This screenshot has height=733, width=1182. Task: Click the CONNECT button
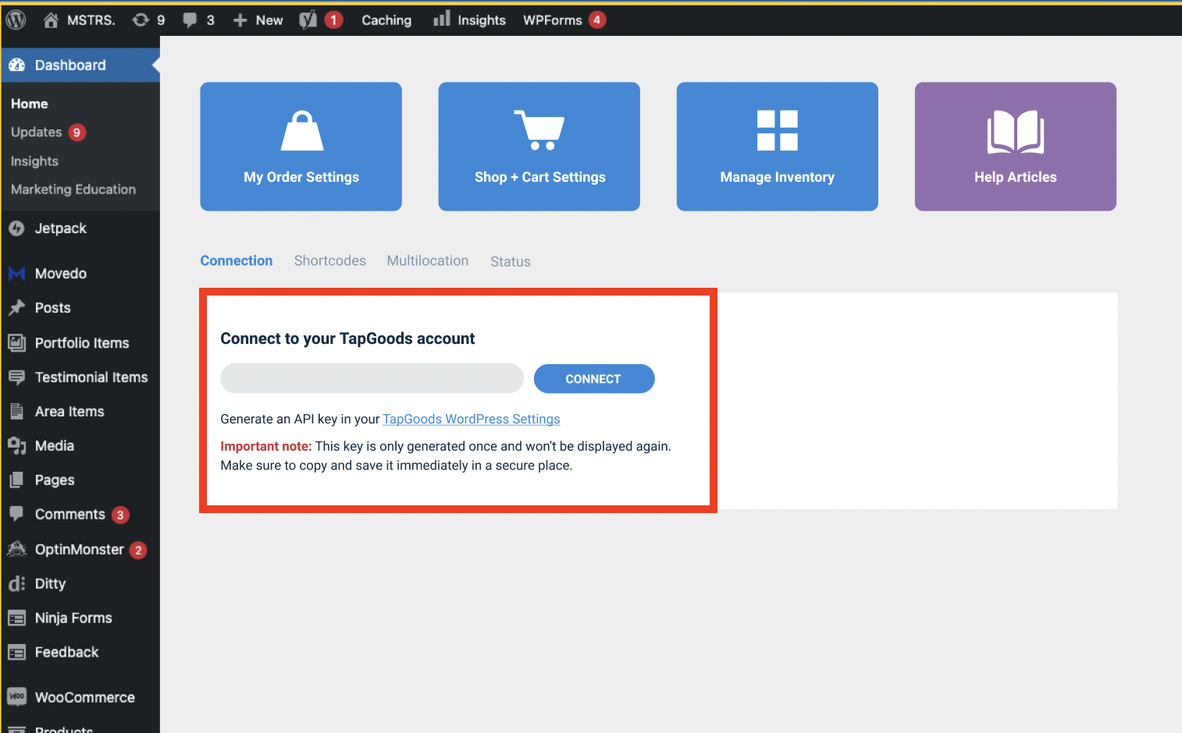(x=594, y=379)
